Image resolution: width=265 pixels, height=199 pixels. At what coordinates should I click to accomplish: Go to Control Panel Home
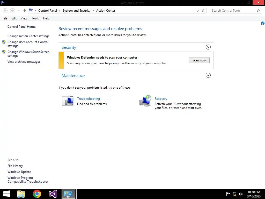[21, 27]
